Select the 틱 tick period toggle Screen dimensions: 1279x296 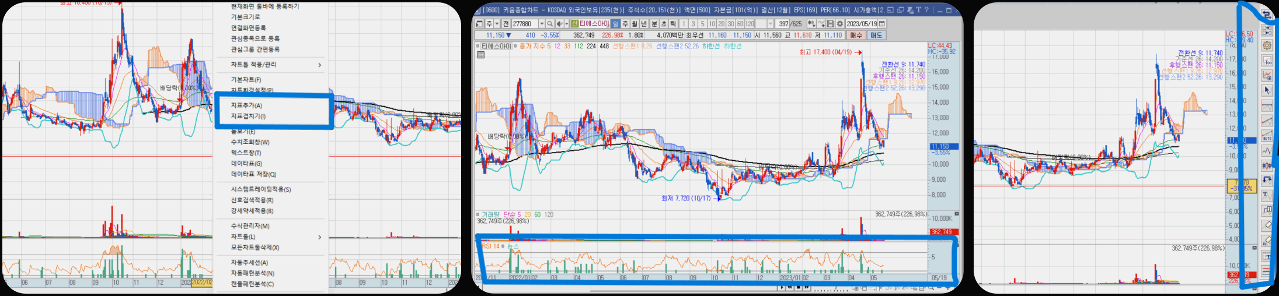(673, 24)
